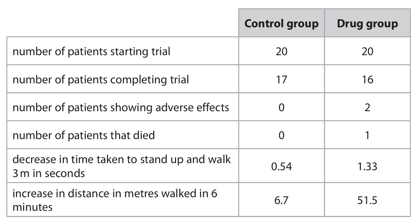This screenshot has height=223, width=419.
Task: Click the cell showing 0.54
Action: click(281, 166)
